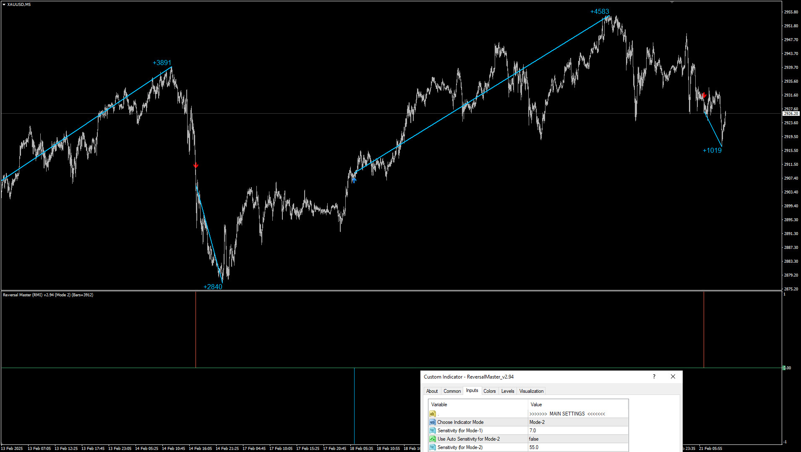This screenshot has width=801, height=452.
Task: Select the red sell arrow above the +2840 drop
Action: (196, 165)
